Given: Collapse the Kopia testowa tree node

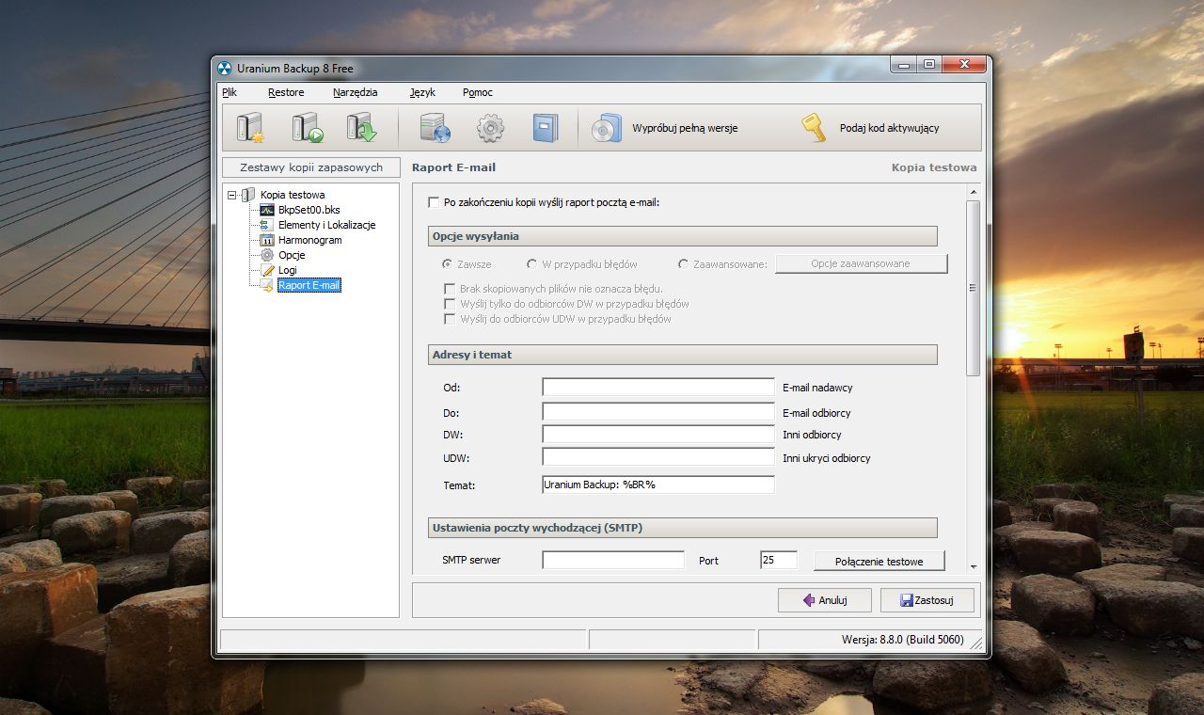Looking at the screenshot, I should pos(232,195).
